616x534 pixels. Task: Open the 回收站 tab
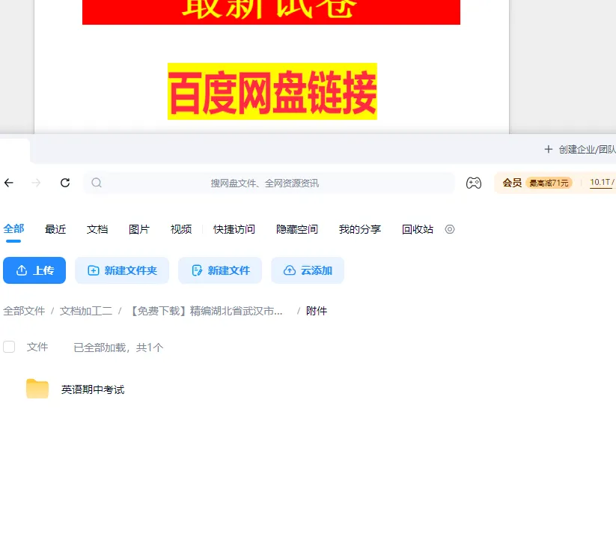pyautogui.click(x=418, y=229)
